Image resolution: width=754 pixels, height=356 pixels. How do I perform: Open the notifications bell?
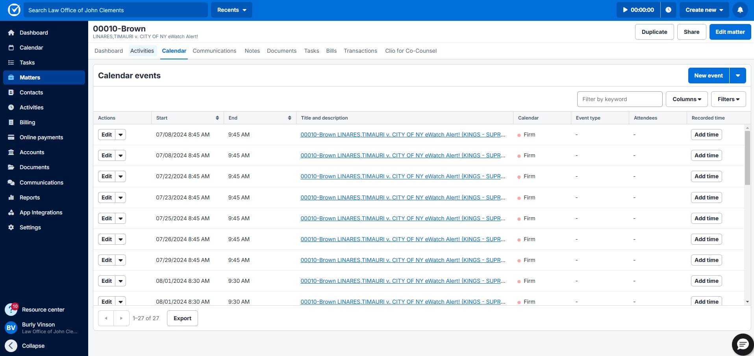pos(740,10)
